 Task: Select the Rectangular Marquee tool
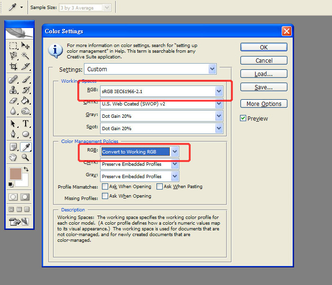coord(13,46)
